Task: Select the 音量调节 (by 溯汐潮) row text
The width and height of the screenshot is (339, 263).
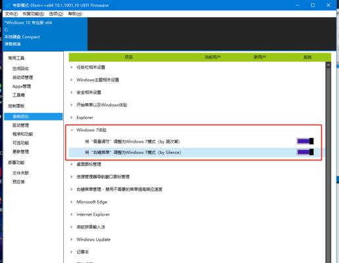Action: pos(132,141)
